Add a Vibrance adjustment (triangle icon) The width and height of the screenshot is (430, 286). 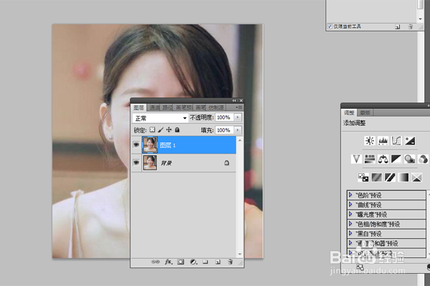(356, 159)
